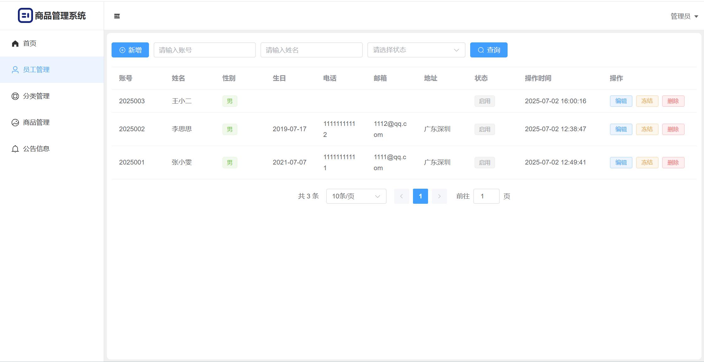
Task: Expand the 10条/页 page size selector
Action: coord(356,196)
